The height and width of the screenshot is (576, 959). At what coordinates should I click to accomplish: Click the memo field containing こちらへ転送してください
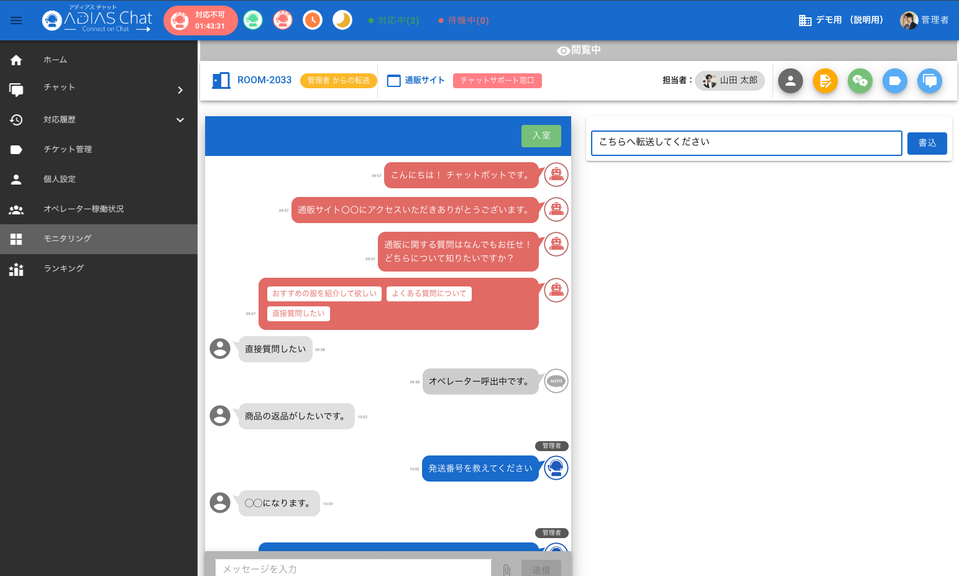pyautogui.click(x=746, y=143)
